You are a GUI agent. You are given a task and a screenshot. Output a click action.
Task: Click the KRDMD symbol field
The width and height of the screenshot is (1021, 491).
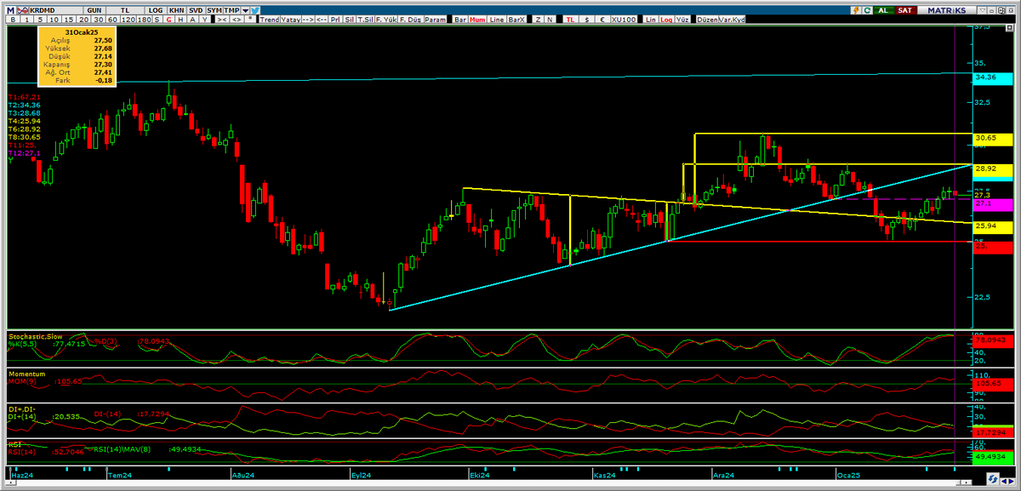(56, 10)
